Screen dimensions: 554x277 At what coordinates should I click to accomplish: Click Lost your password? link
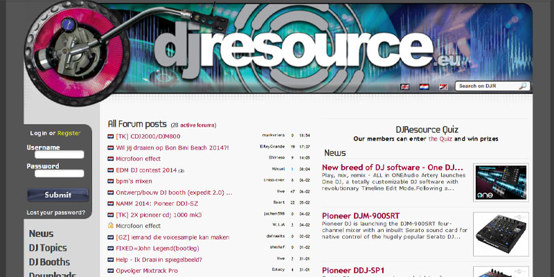56,213
